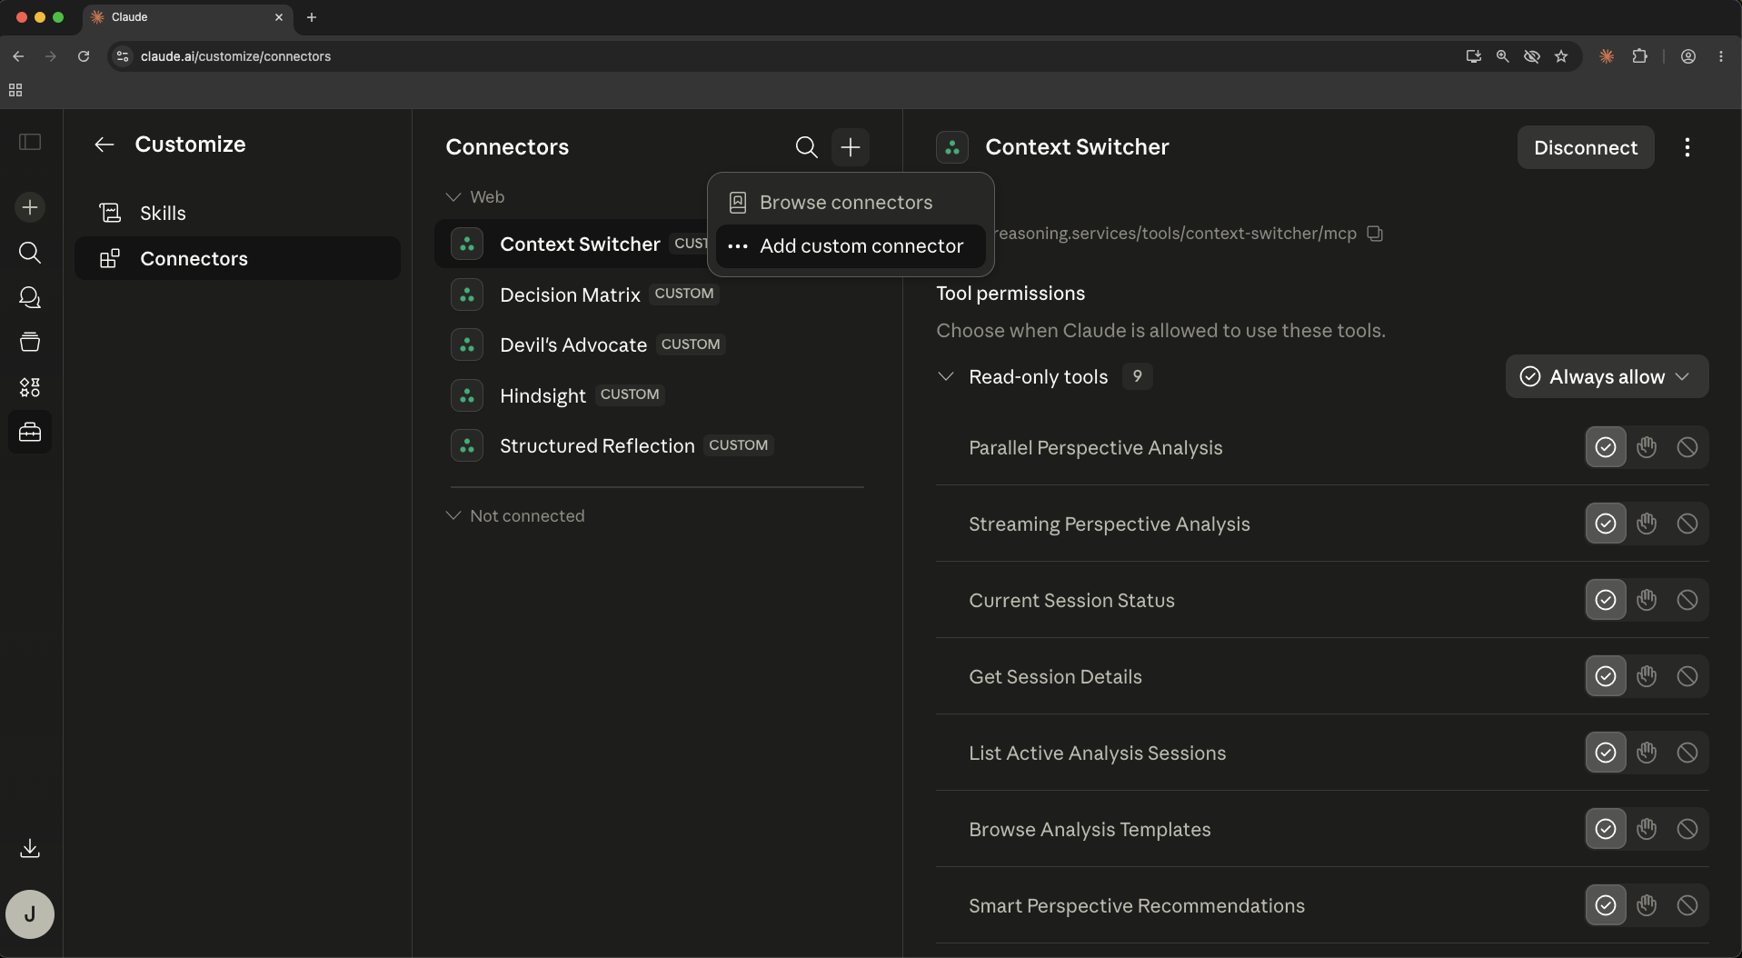This screenshot has height=958, width=1742.
Task: Click the plus button to add connector
Action: coord(851,147)
